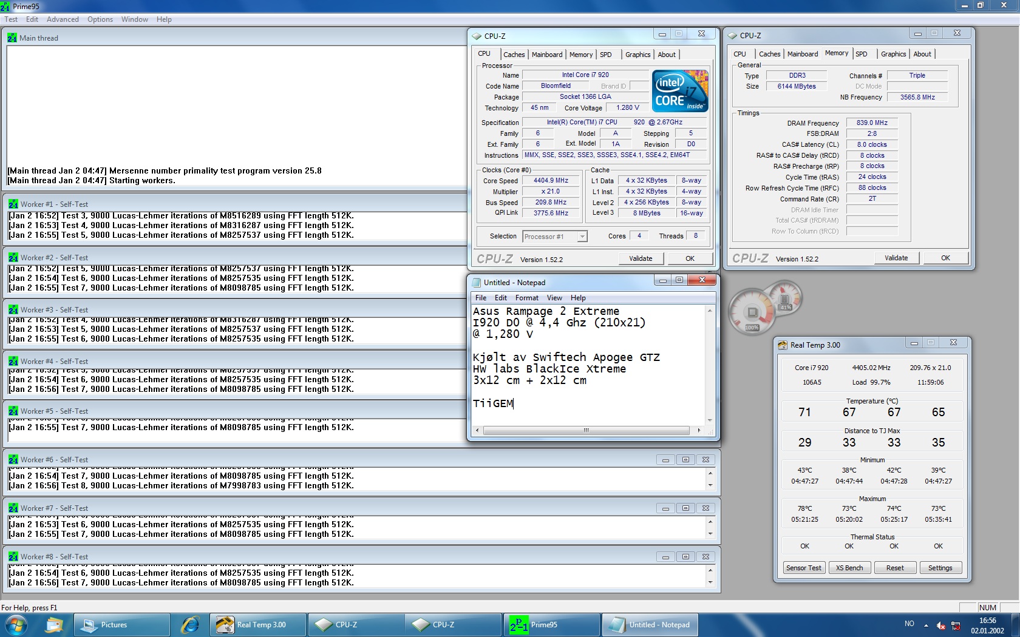Click the Core Speed value 4404.9 MHz
1020x637 pixels.
pos(551,180)
